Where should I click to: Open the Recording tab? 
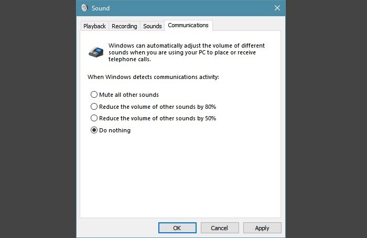pos(124,26)
